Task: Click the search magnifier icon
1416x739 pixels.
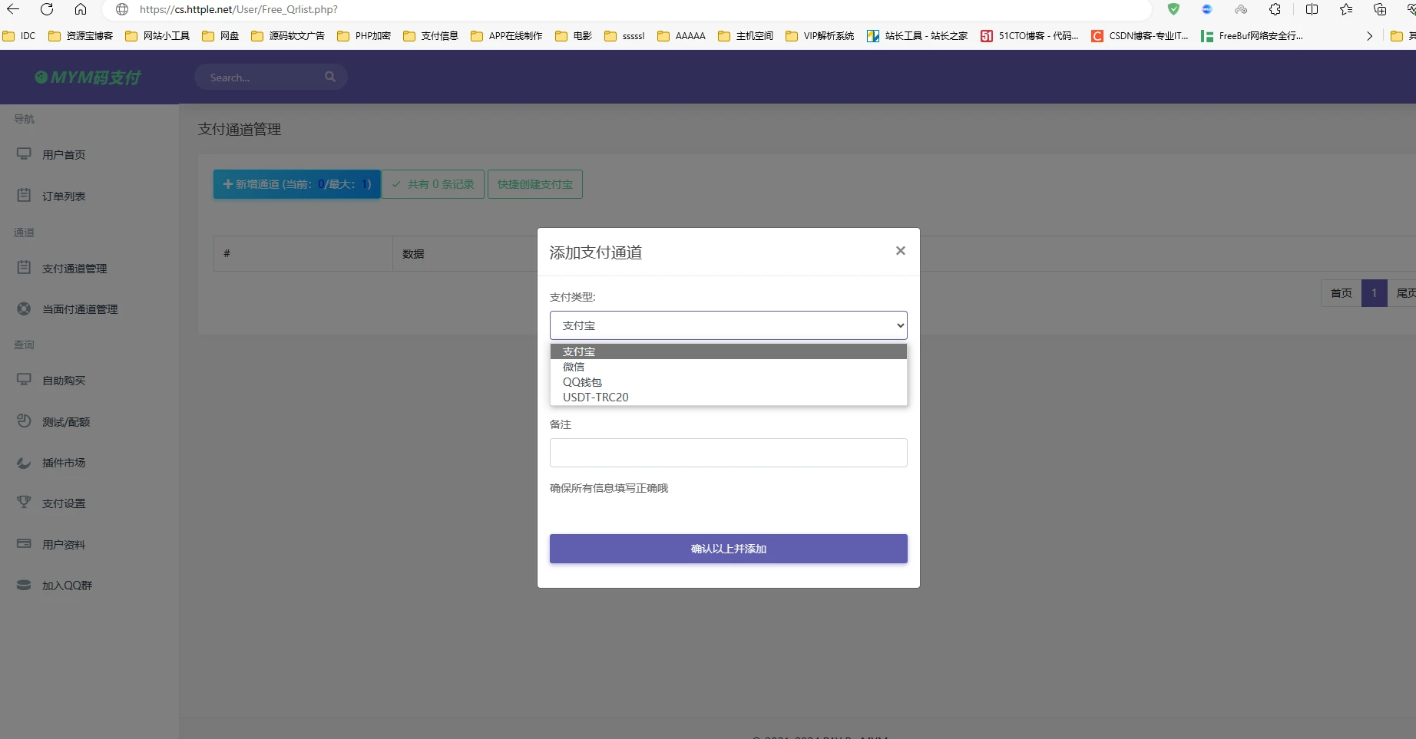Action: pos(330,77)
